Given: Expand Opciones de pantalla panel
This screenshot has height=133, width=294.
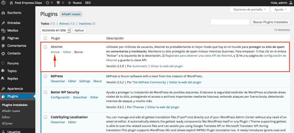Looking at the screenshot, I should click(x=249, y=10).
